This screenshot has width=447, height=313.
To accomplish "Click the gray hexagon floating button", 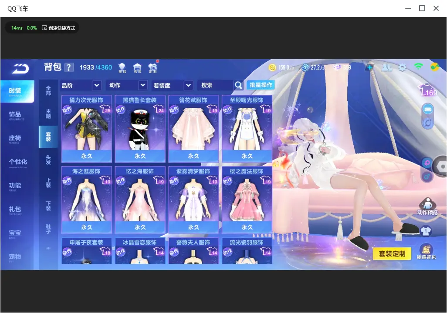I will 440,167.
